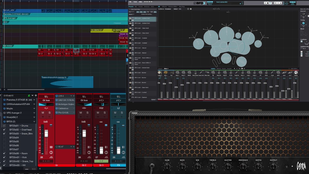Solo the Gt channel
The image size is (309, 174).
49,113
